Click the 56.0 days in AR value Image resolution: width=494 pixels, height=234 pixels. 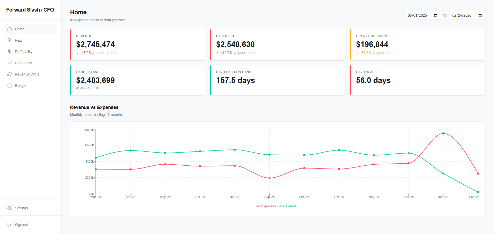click(373, 80)
